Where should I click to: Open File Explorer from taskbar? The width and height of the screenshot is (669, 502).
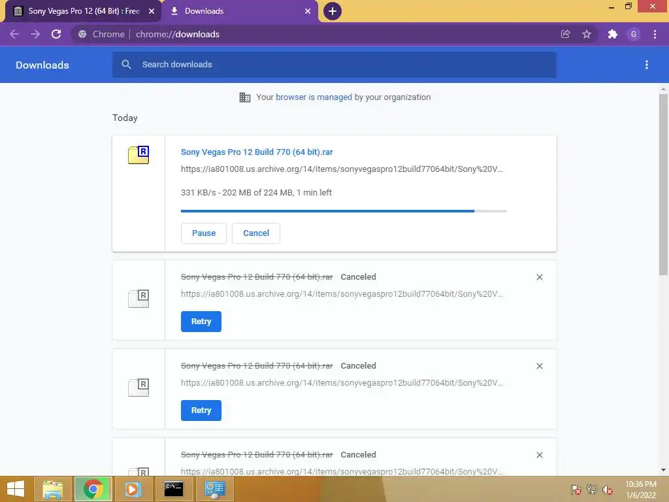tap(53, 489)
